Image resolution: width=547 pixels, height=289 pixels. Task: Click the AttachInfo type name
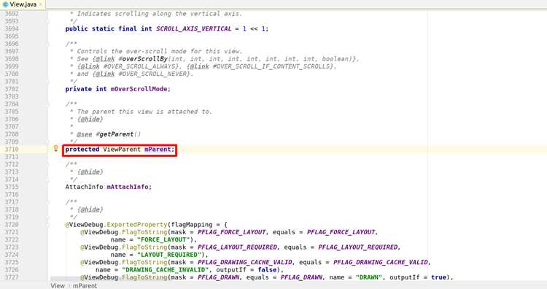pos(84,187)
